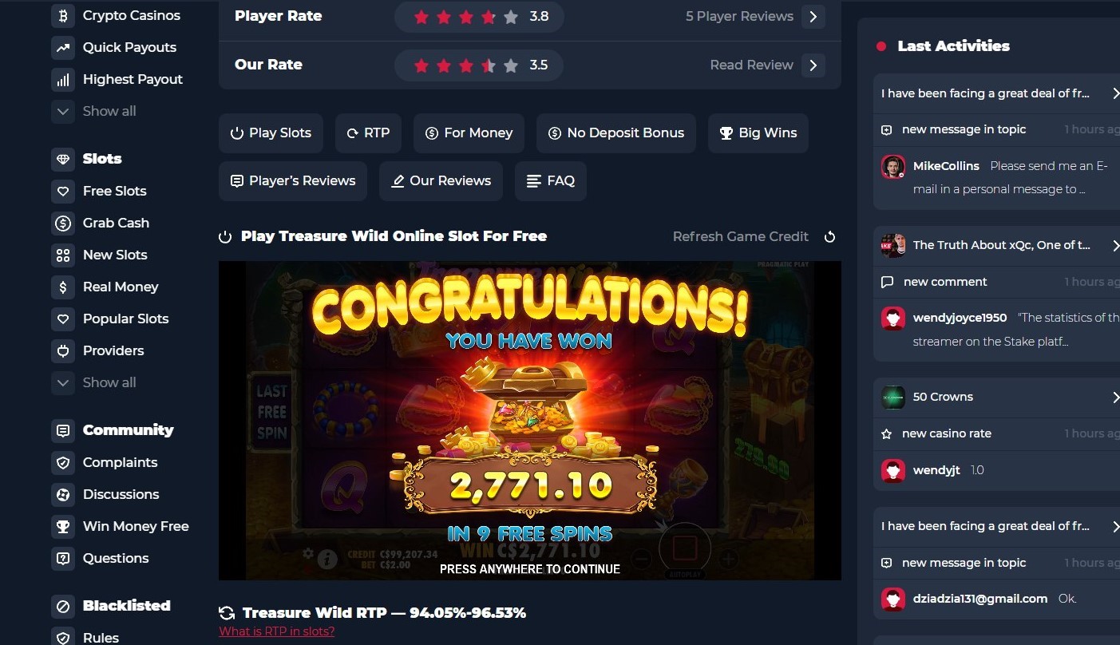Click the Refresh Game Credit reload icon
The image size is (1120, 645).
(x=829, y=236)
